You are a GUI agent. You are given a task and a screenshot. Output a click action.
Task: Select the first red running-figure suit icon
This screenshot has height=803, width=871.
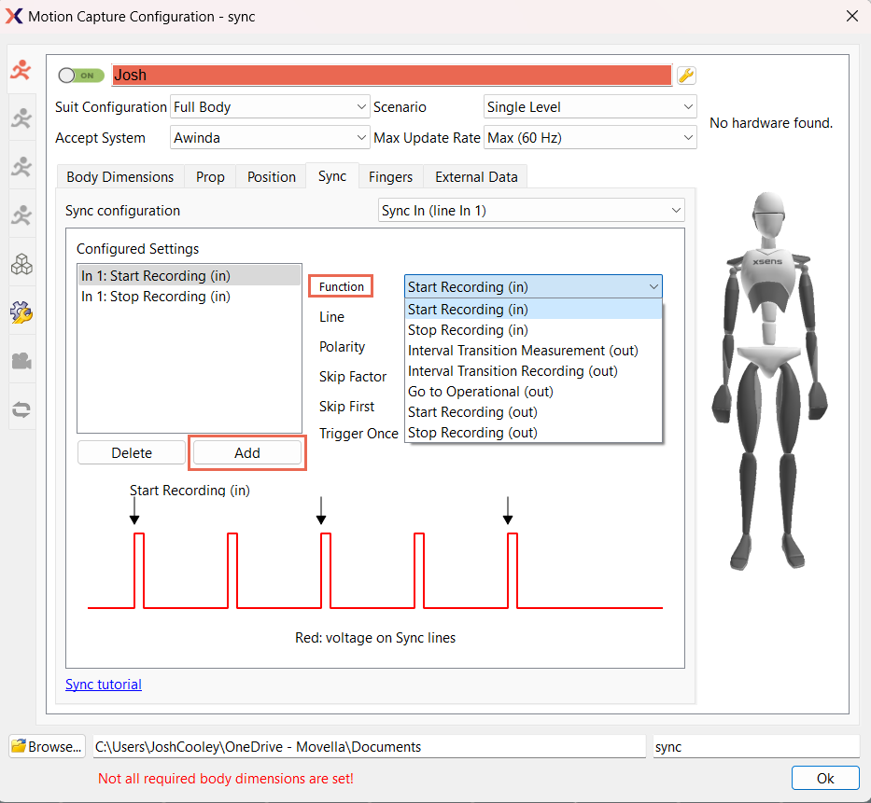coord(21,70)
